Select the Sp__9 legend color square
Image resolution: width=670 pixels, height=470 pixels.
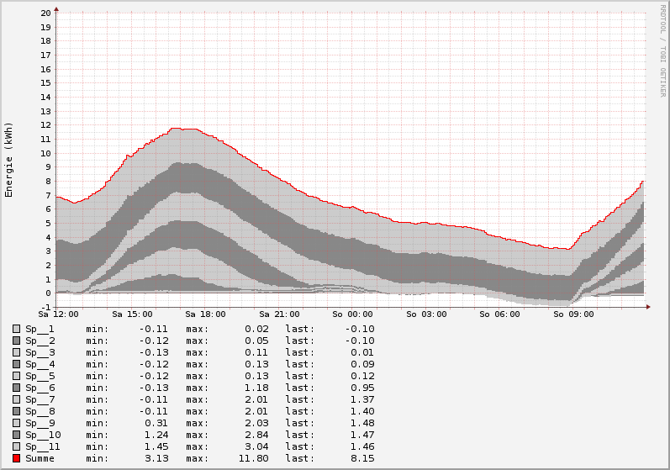pyautogui.click(x=16, y=423)
